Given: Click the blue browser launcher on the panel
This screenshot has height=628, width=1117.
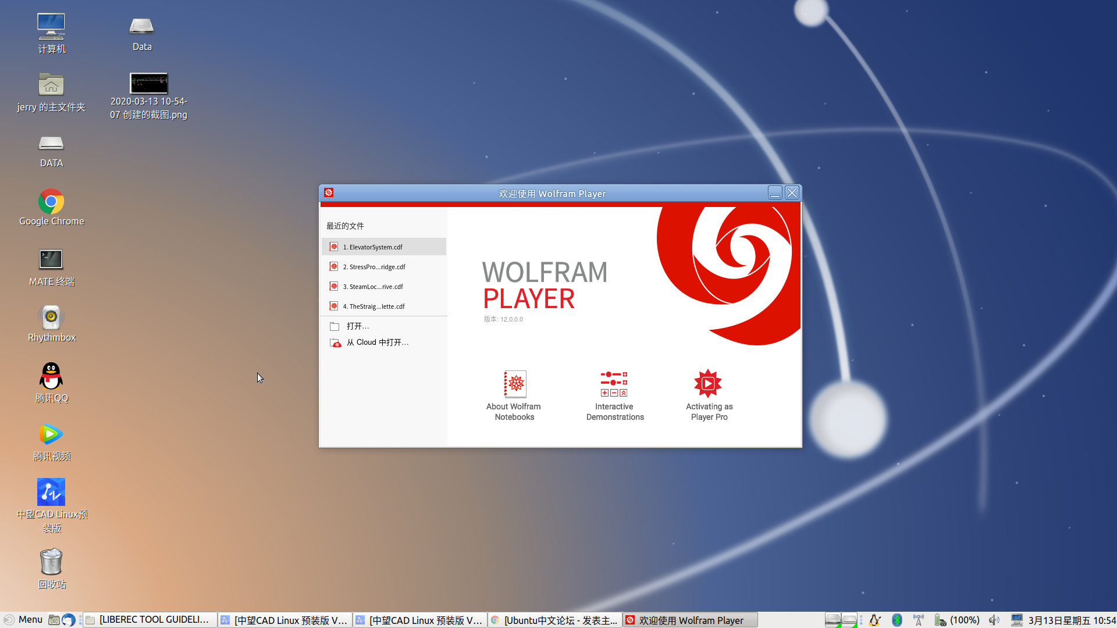Looking at the screenshot, I should click(68, 620).
